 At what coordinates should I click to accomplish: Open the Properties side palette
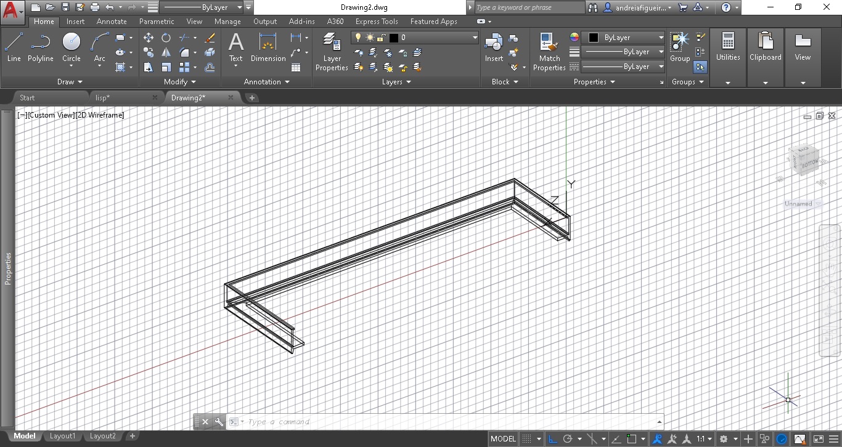8,268
